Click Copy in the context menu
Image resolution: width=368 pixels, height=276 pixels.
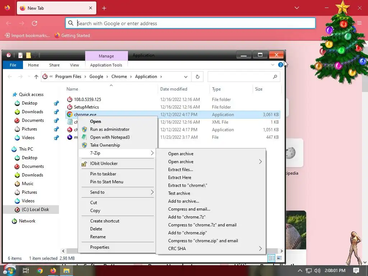(x=95, y=211)
